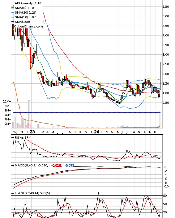175x218 pixels.
Task: Click the SMA(200) legend label
Action: 22,22
